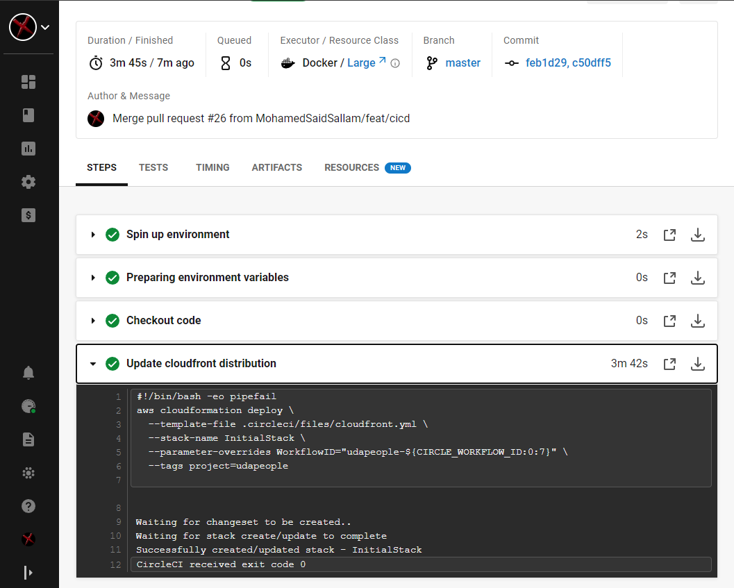Click the 'aws cloudformation deploy' command line

click(x=215, y=410)
